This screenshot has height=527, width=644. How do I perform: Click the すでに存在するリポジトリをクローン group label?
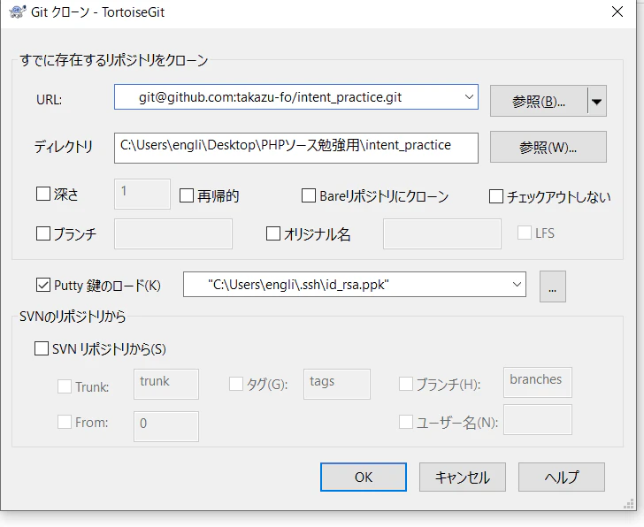114,60
